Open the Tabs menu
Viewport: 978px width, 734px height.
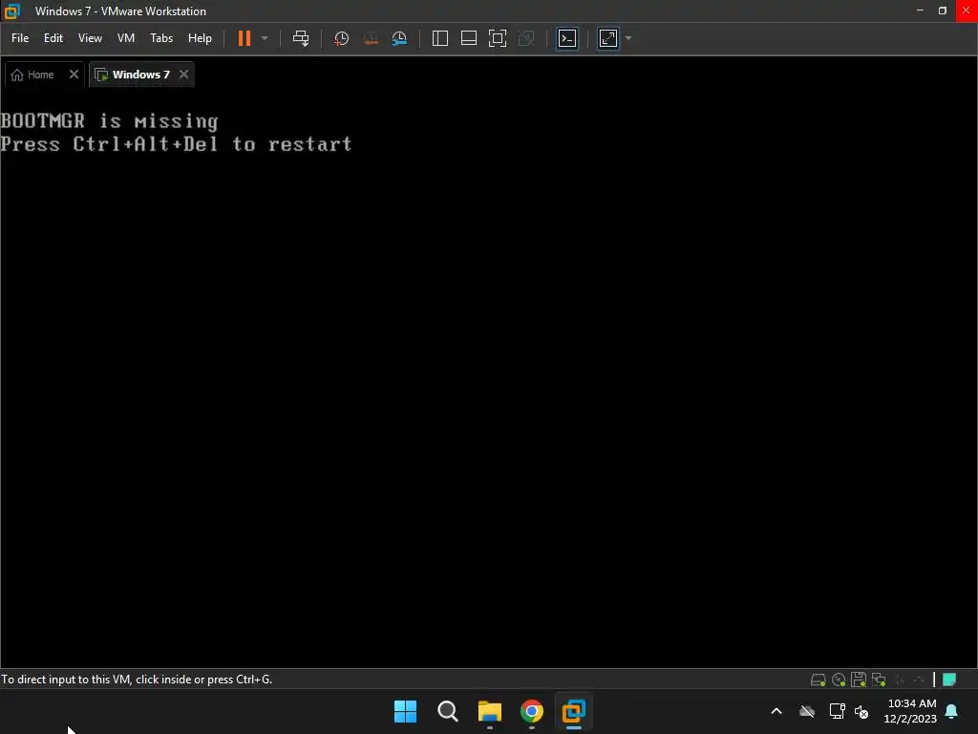(x=160, y=38)
